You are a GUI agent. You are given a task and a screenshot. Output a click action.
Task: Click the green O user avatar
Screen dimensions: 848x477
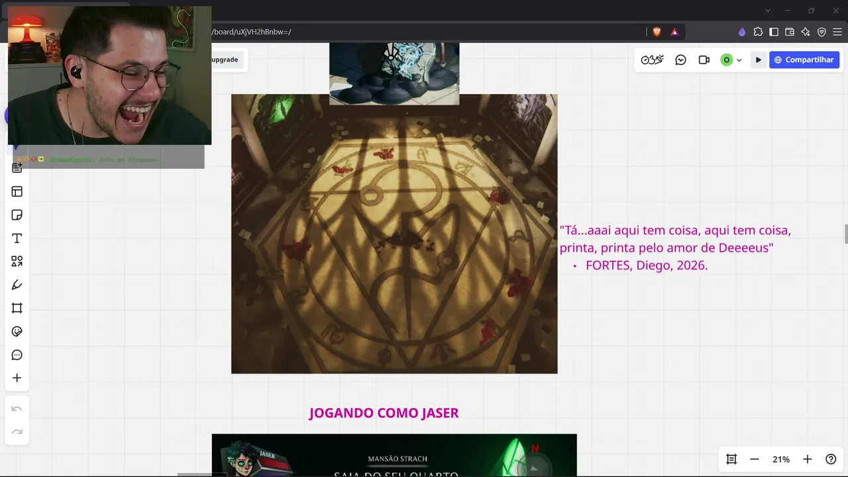(726, 60)
